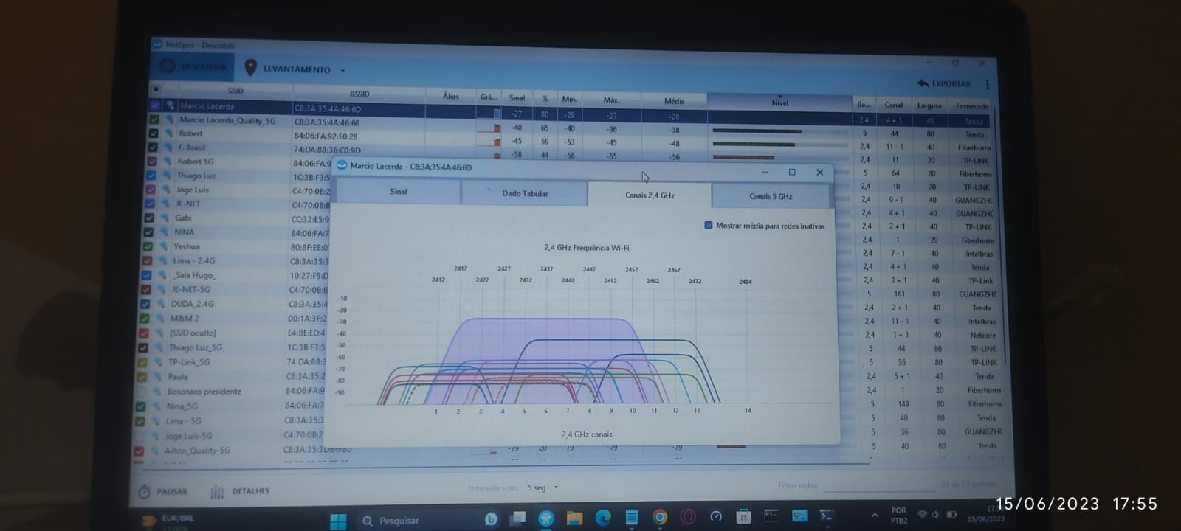This screenshot has width=1181, height=531.
Task: Open the three-dot more options menu
Action: [x=987, y=84]
